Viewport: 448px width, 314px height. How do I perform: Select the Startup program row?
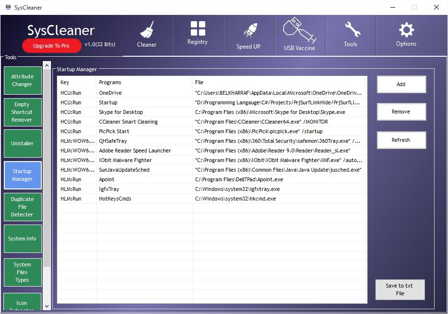[x=212, y=102]
